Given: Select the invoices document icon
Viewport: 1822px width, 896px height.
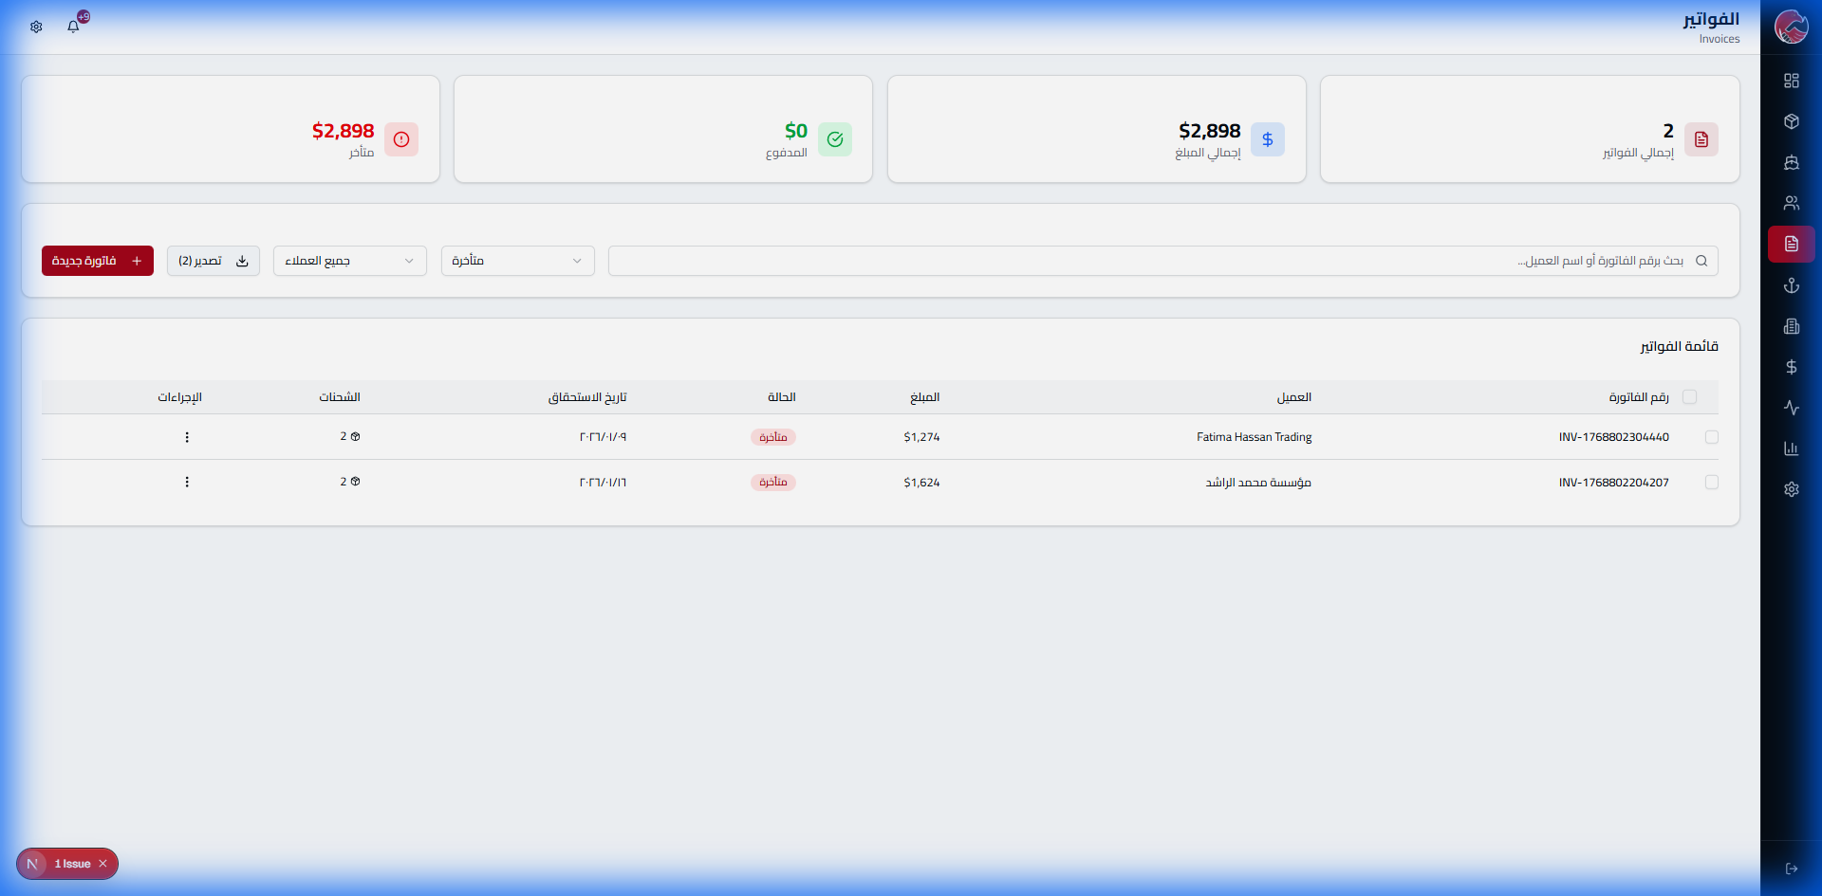Looking at the screenshot, I should (x=1792, y=244).
